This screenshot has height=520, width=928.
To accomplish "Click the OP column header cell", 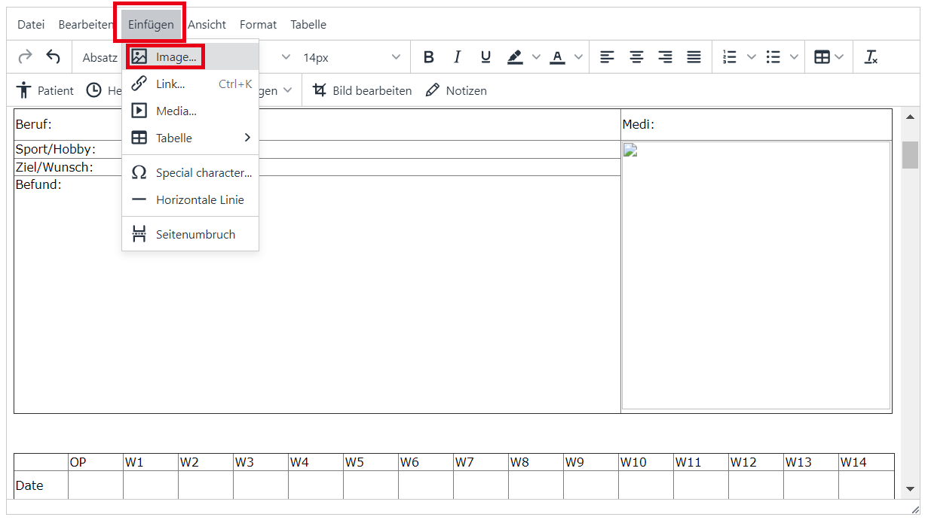I will 96,462.
